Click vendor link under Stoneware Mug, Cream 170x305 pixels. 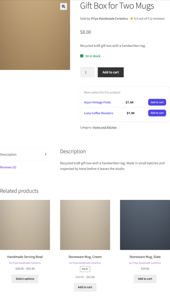(85, 263)
